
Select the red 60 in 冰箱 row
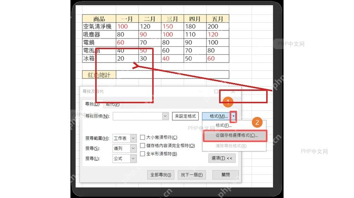pos(218,58)
